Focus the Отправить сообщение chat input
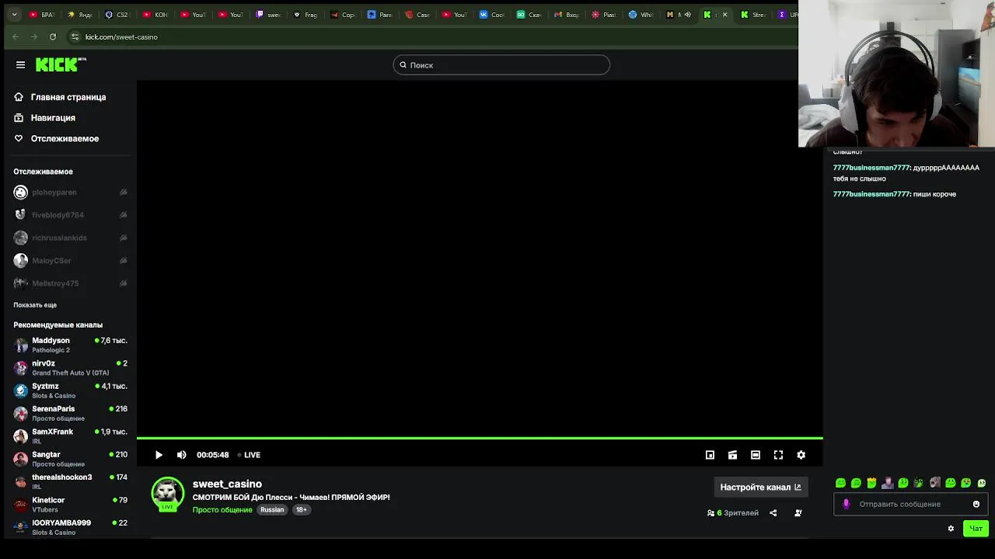 [x=910, y=504]
